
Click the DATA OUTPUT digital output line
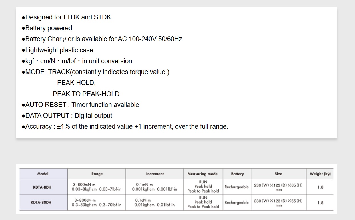point(67,116)
